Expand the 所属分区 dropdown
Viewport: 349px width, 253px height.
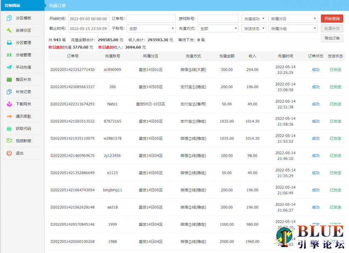click(293, 19)
